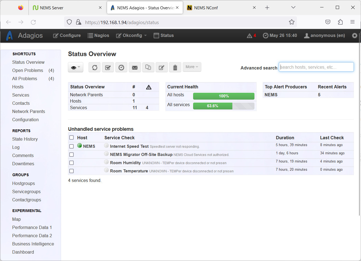This screenshot has width=361, height=261.
Task: Click the NEMS host name link
Action: (89, 146)
